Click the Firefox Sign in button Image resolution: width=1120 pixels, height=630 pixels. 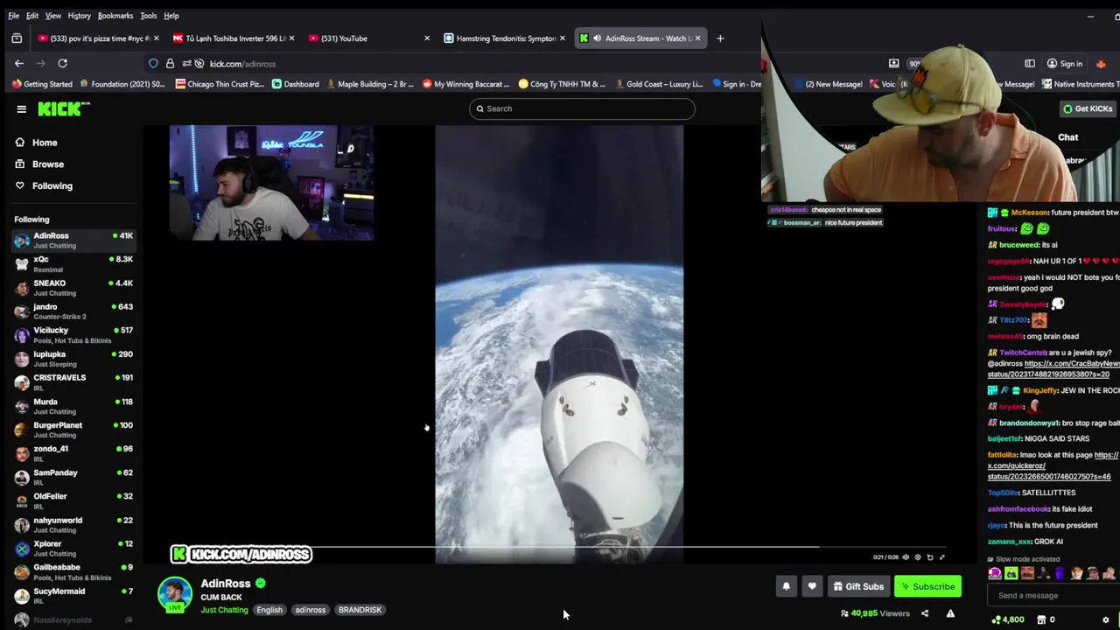1065,64
